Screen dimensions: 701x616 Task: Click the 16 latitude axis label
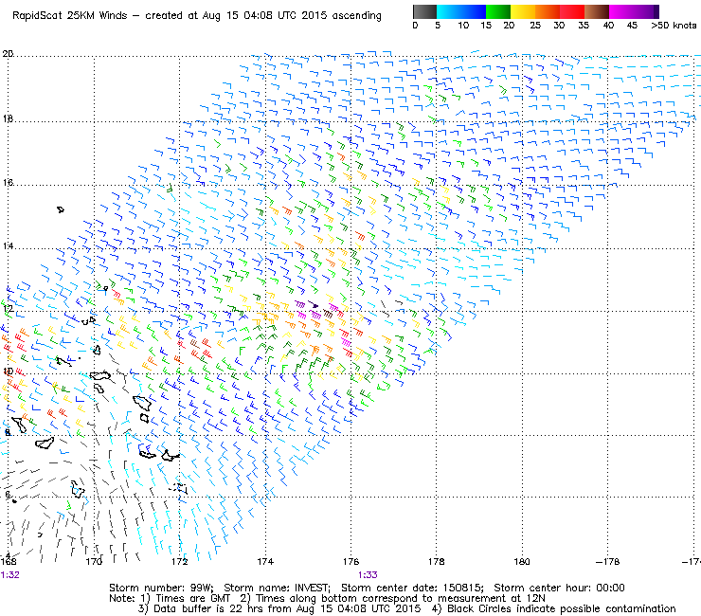click(8, 183)
